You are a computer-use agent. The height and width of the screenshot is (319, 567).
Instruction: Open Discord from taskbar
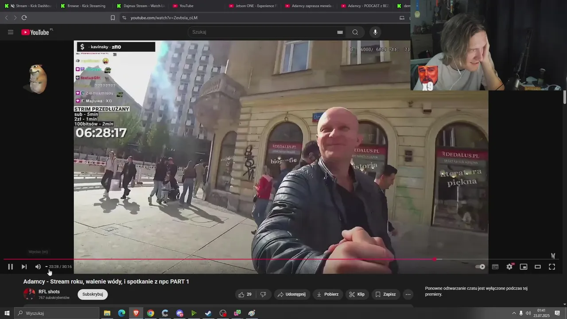[x=179, y=313]
